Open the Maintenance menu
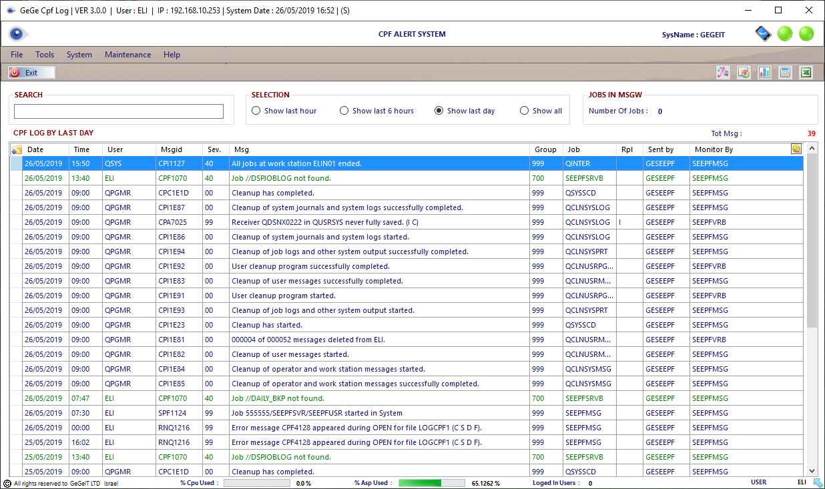825x489 pixels. coord(127,55)
